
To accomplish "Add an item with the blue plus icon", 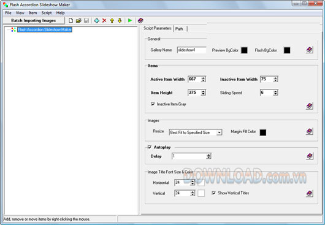I will [97, 20].
